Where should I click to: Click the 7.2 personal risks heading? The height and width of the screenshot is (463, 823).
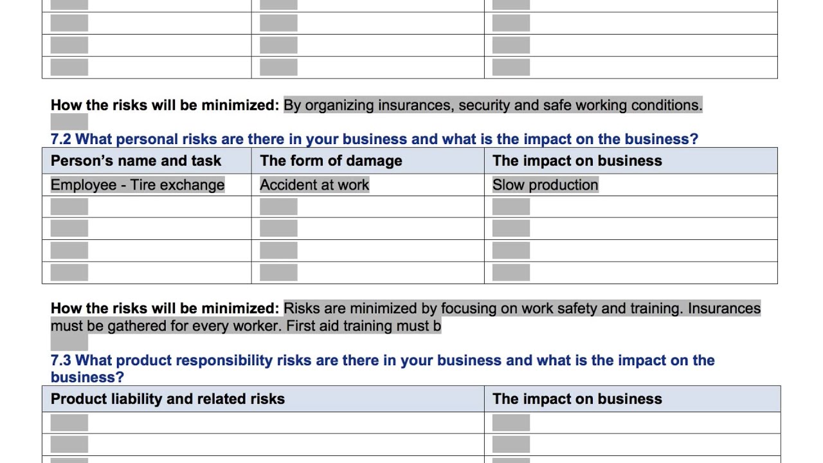(374, 139)
